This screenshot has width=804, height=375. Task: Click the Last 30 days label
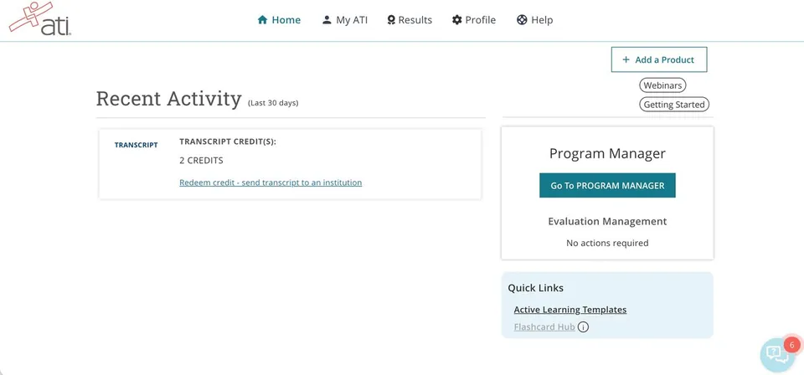pyautogui.click(x=273, y=103)
